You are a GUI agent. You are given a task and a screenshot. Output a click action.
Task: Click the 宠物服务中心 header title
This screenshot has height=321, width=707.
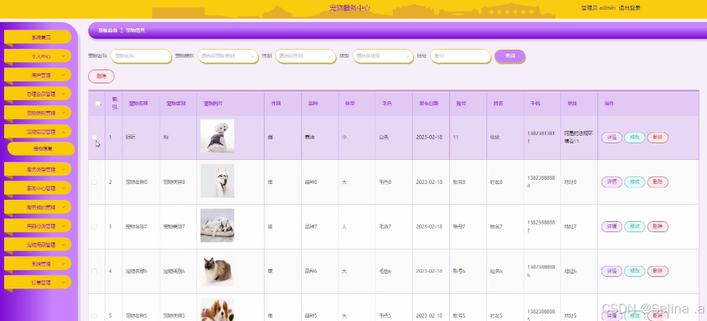350,8
